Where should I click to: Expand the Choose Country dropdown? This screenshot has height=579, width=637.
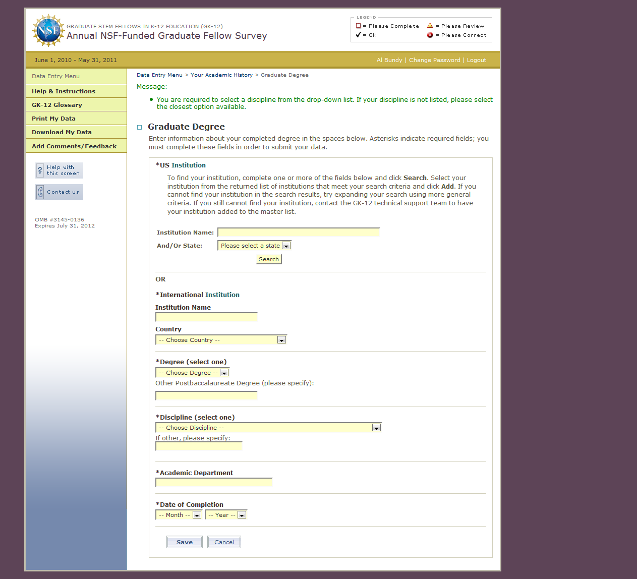tap(221, 340)
